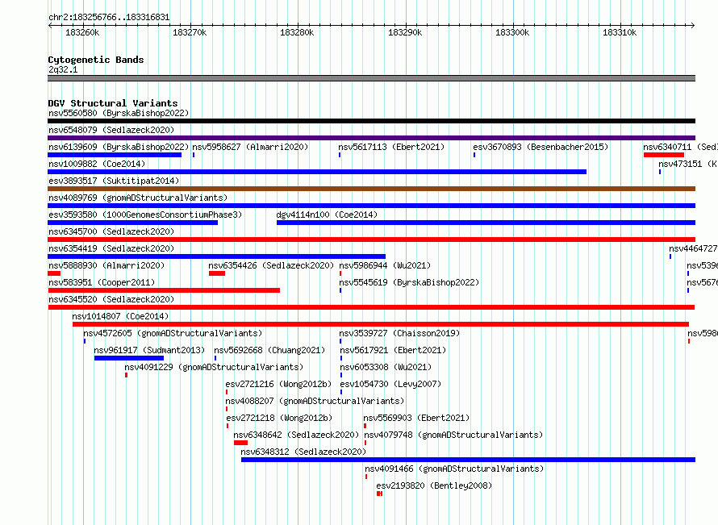Select the red nsv6345700 variant bar

[x=371, y=240]
